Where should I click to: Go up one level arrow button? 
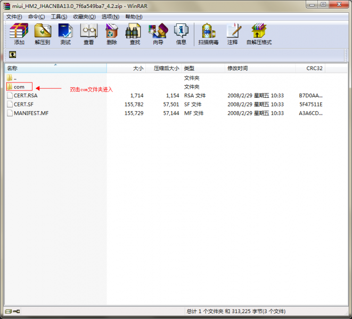click(13, 54)
